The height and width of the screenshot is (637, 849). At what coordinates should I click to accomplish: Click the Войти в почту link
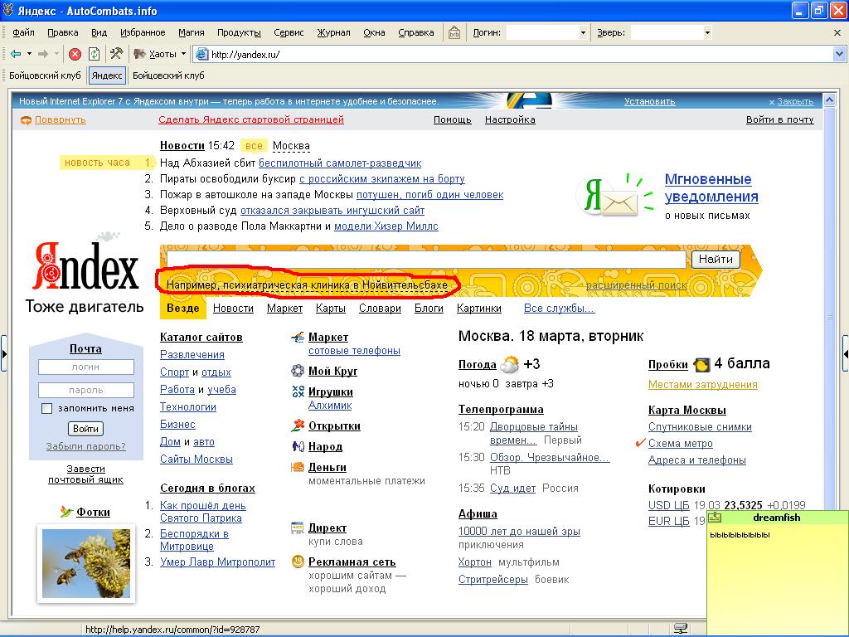coord(779,119)
